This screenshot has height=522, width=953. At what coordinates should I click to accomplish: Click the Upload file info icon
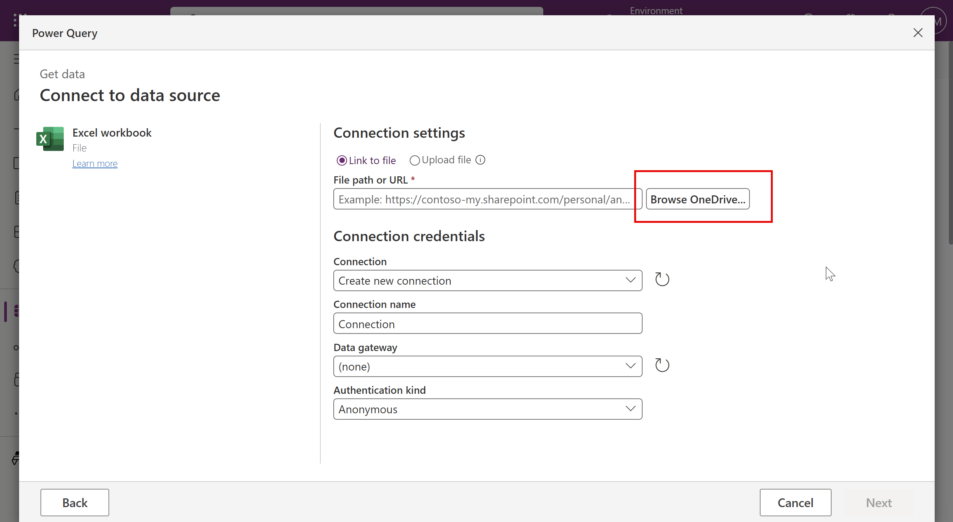click(x=480, y=160)
